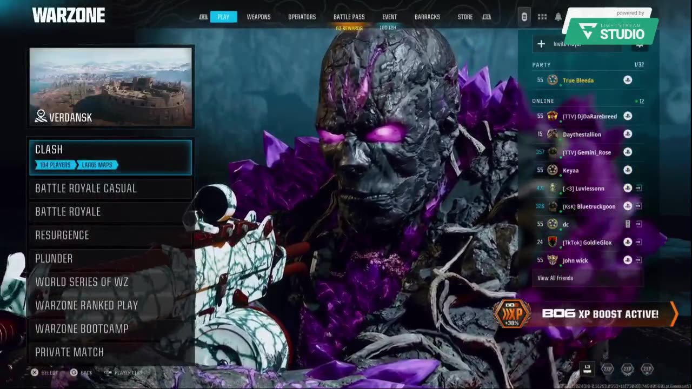Click the plus icon to invite player
Viewport: 692px width, 389px height.
[x=541, y=44]
